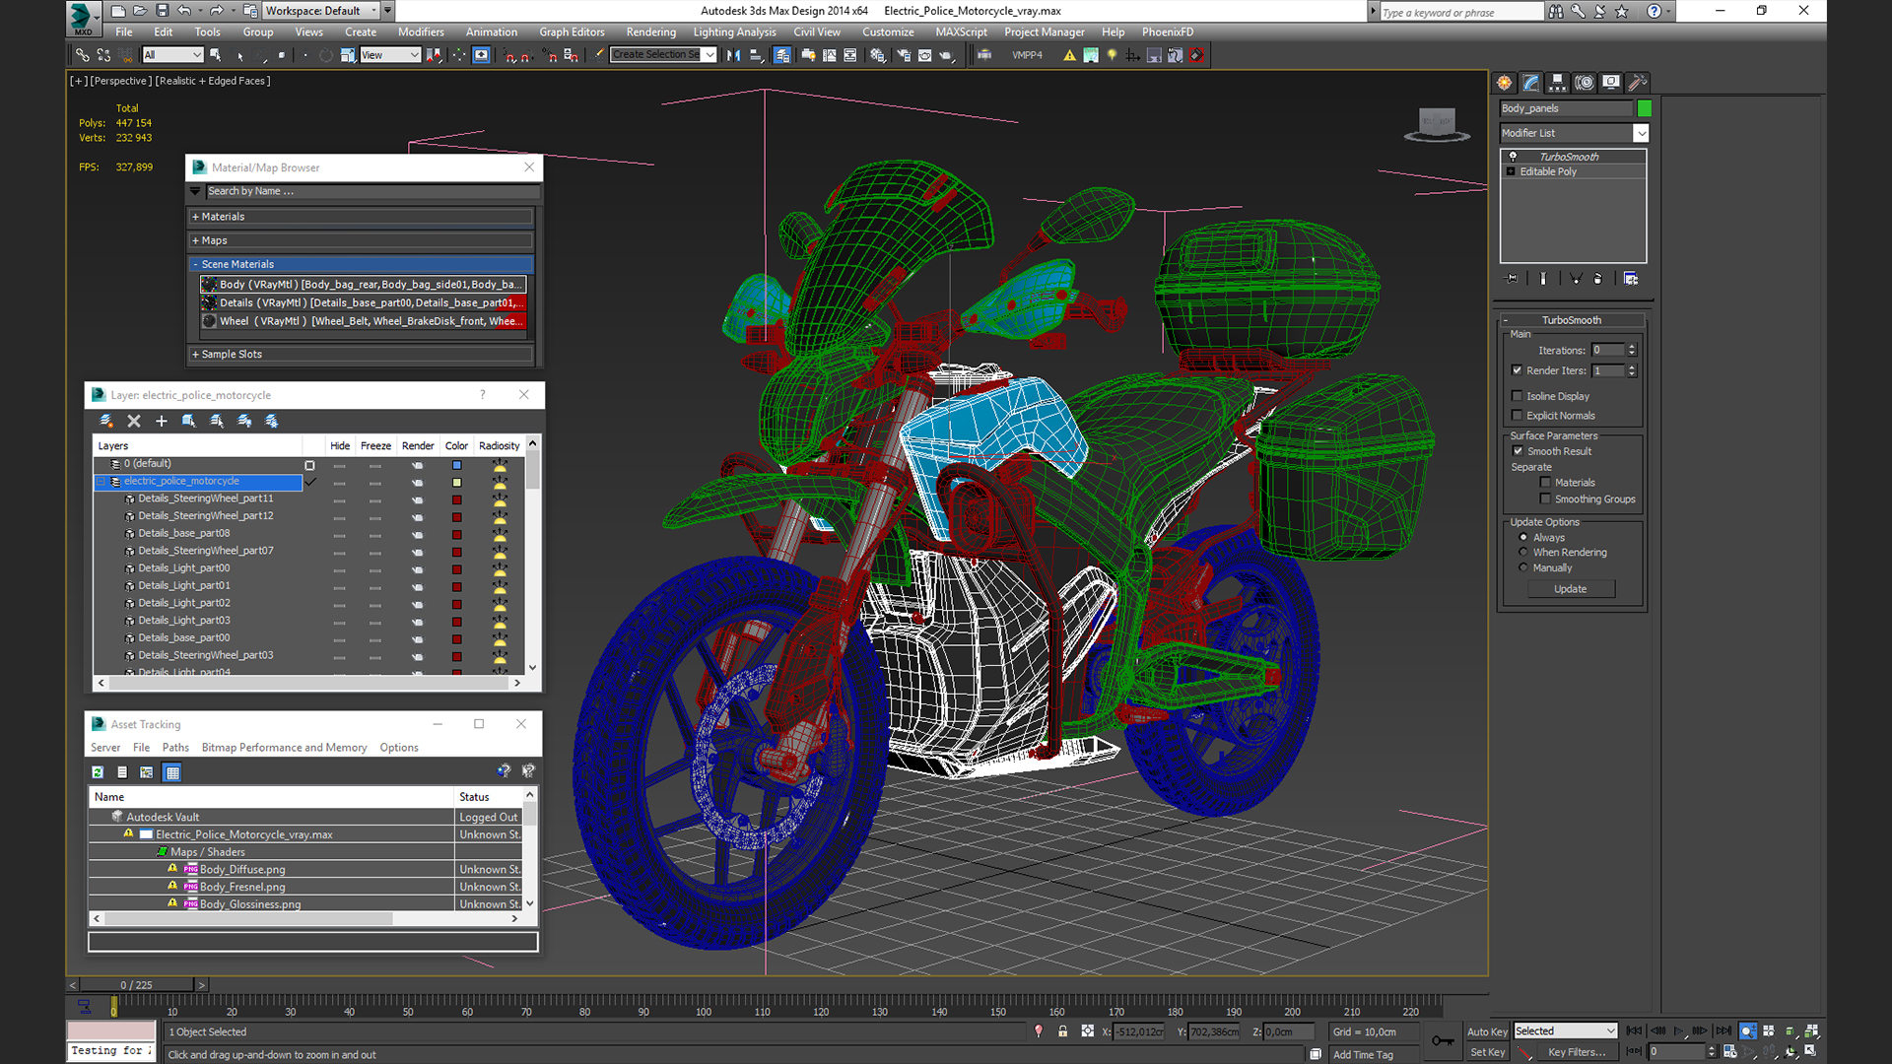Expand Sample Slots group in Material Browser
The height and width of the screenshot is (1064, 1892).
point(362,355)
